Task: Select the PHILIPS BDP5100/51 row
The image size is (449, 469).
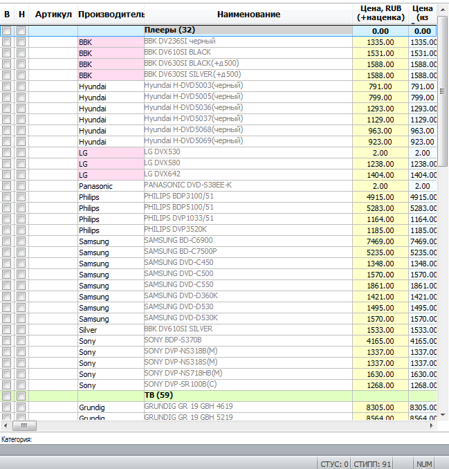Action: tap(218, 208)
